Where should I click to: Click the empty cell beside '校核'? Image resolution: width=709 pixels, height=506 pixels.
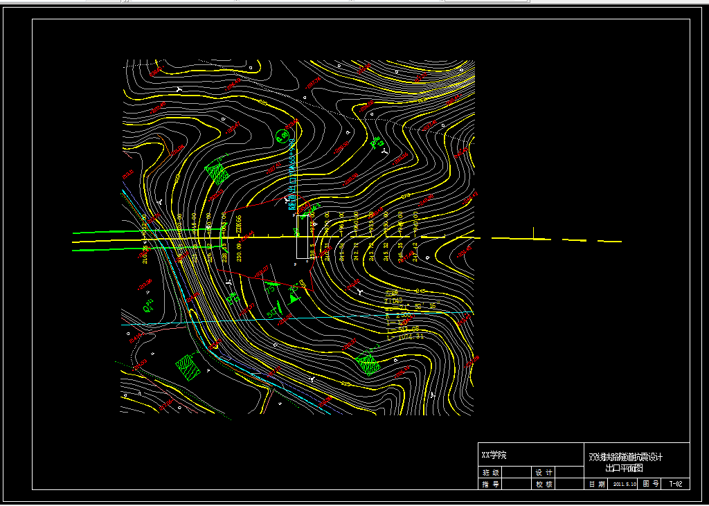point(570,485)
